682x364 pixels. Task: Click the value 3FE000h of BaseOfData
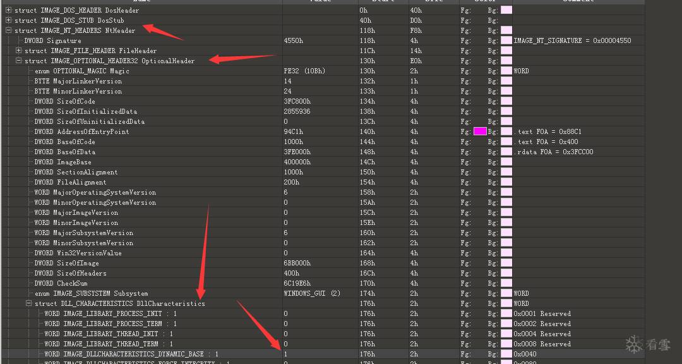click(297, 152)
